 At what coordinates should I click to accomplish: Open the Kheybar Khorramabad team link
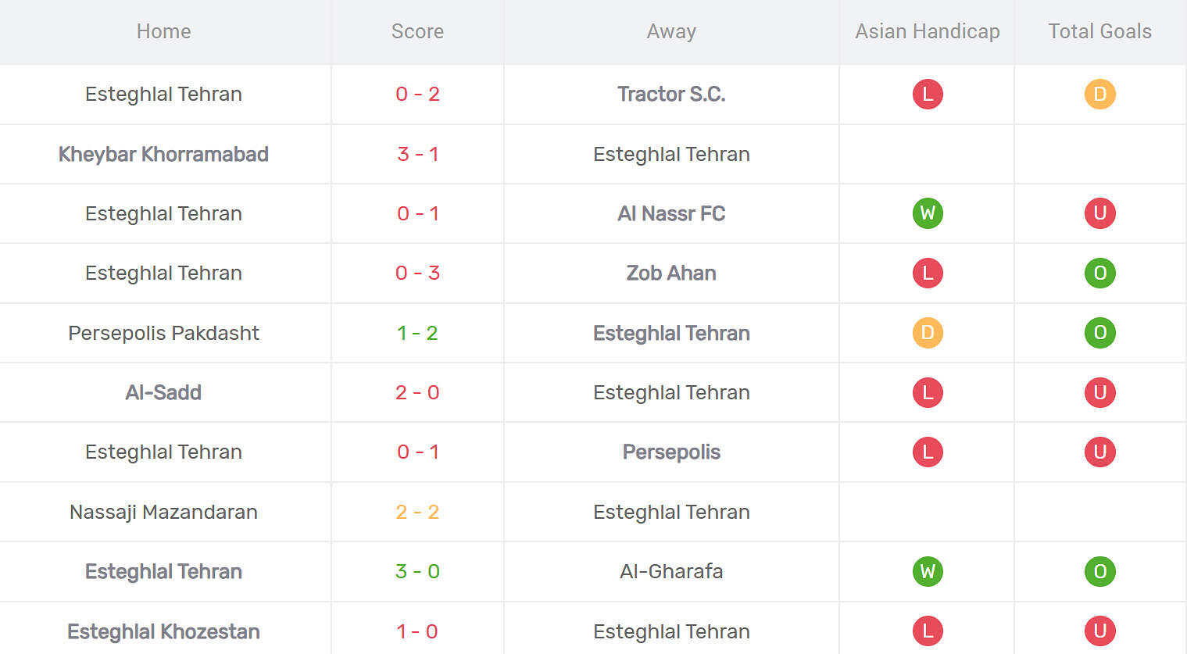(x=163, y=154)
